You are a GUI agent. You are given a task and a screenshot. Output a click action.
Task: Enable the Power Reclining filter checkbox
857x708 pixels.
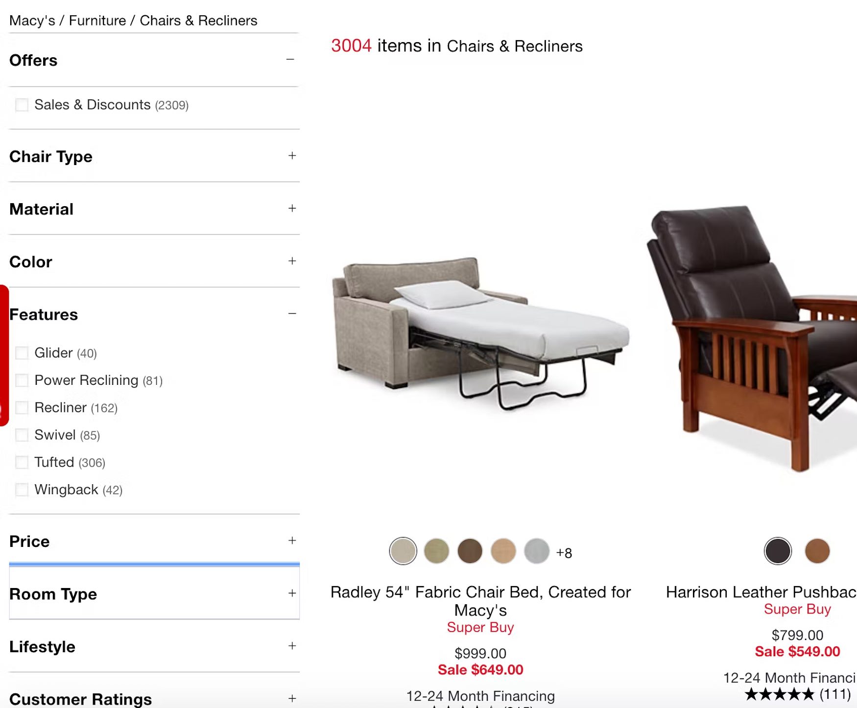[x=22, y=380]
